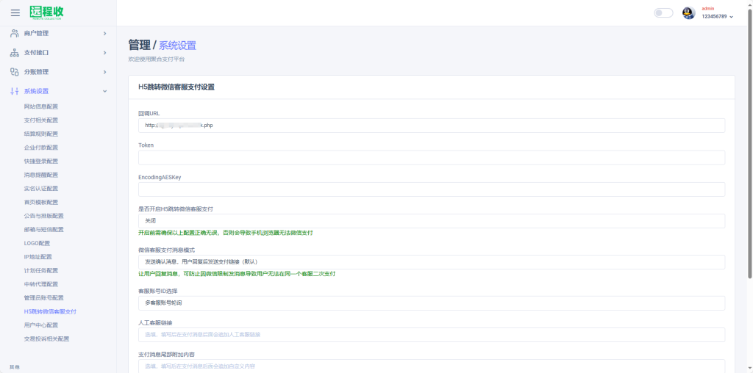This screenshot has width=753, height=373.
Task: Go to 消息提醒配置
Action: [41, 175]
